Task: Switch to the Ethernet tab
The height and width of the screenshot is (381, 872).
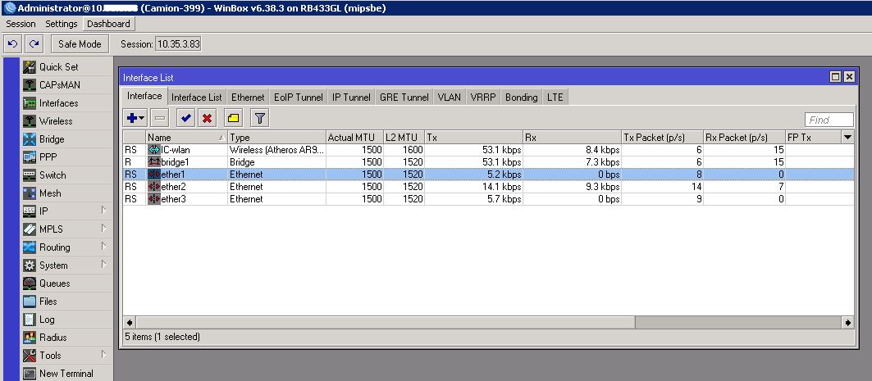Action: (x=248, y=98)
